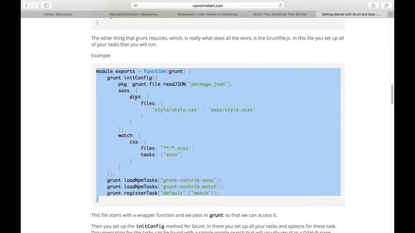Add a new tab with plus button
415x233 pixels.
point(390,14)
